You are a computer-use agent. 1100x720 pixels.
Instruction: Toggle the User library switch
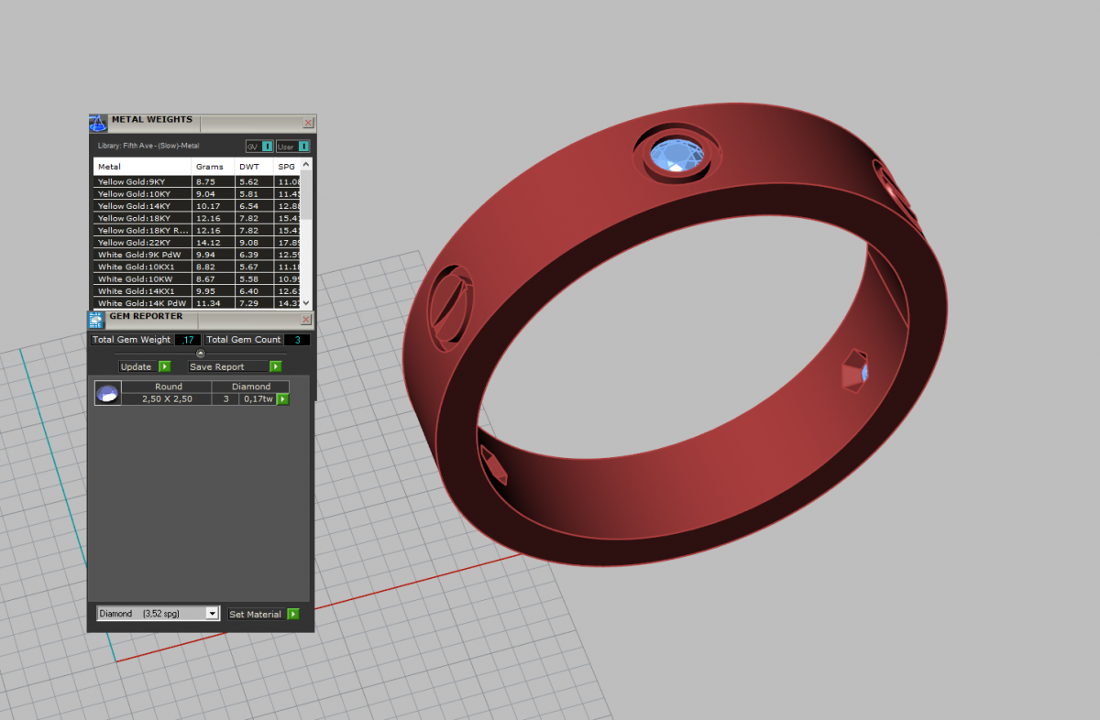[x=293, y=147]
